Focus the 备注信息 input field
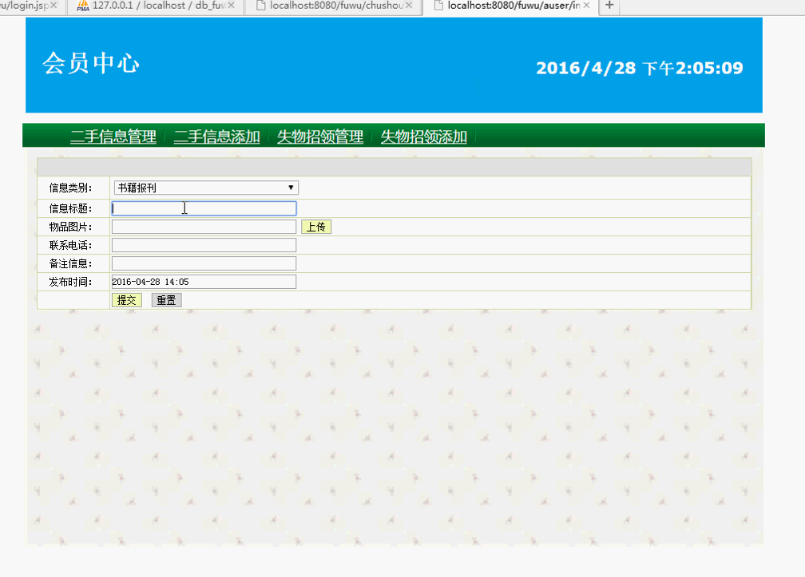The image size is (805, 577). coord(204,263)
